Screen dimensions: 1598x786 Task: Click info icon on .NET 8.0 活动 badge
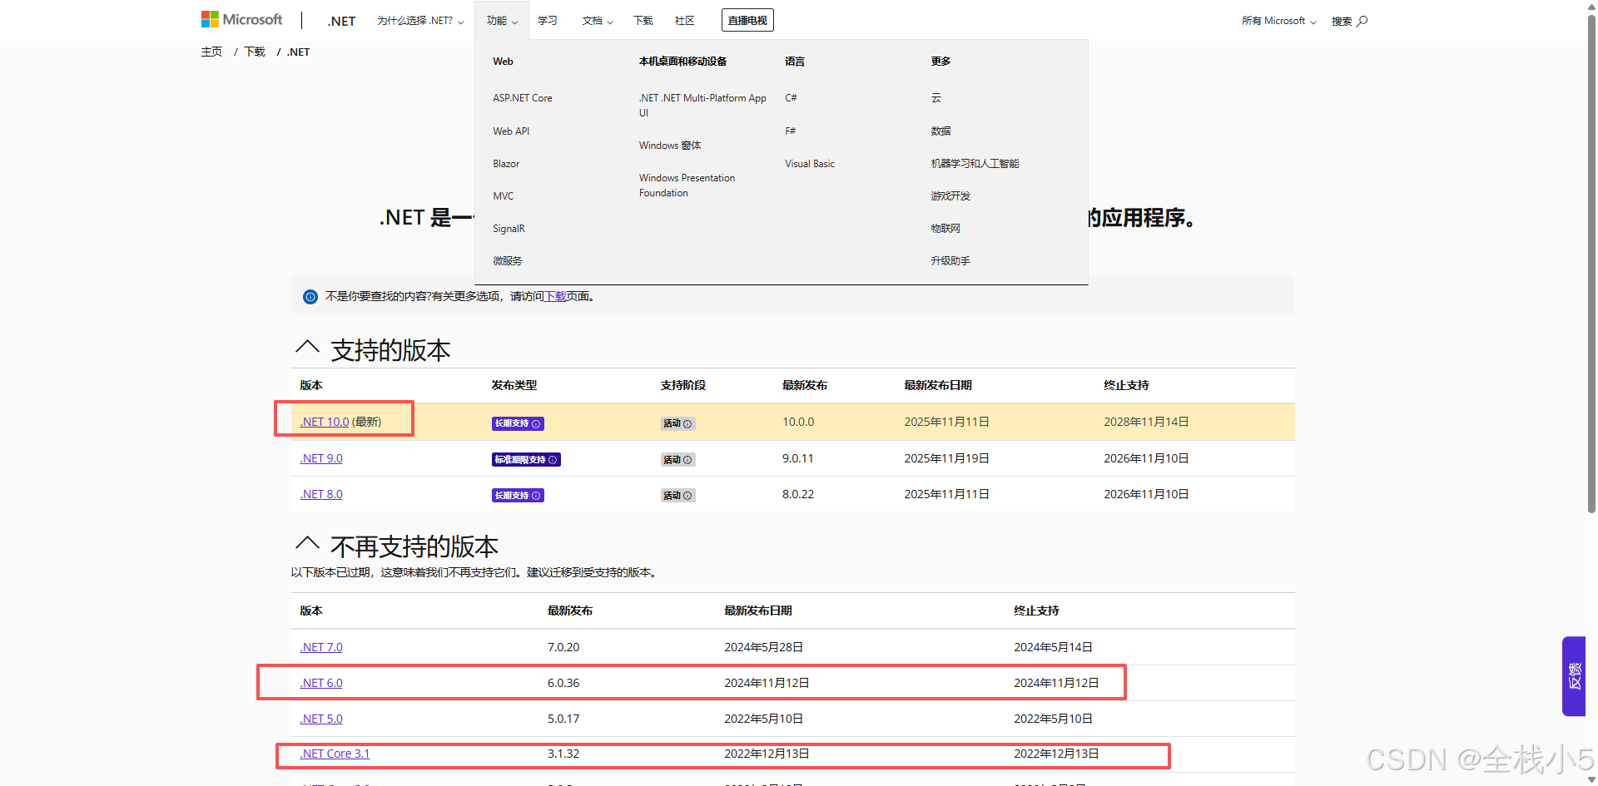[x=687, y=496]
